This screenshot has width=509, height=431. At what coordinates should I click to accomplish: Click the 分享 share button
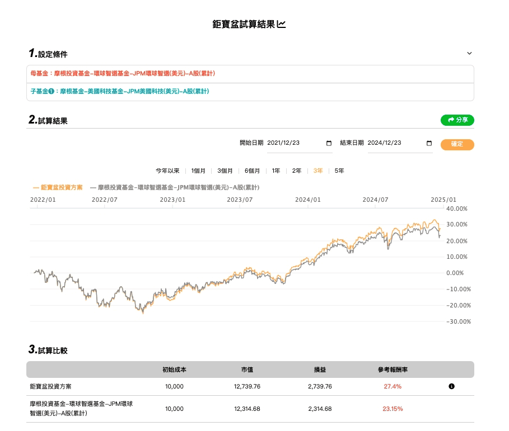coord(457,120)
